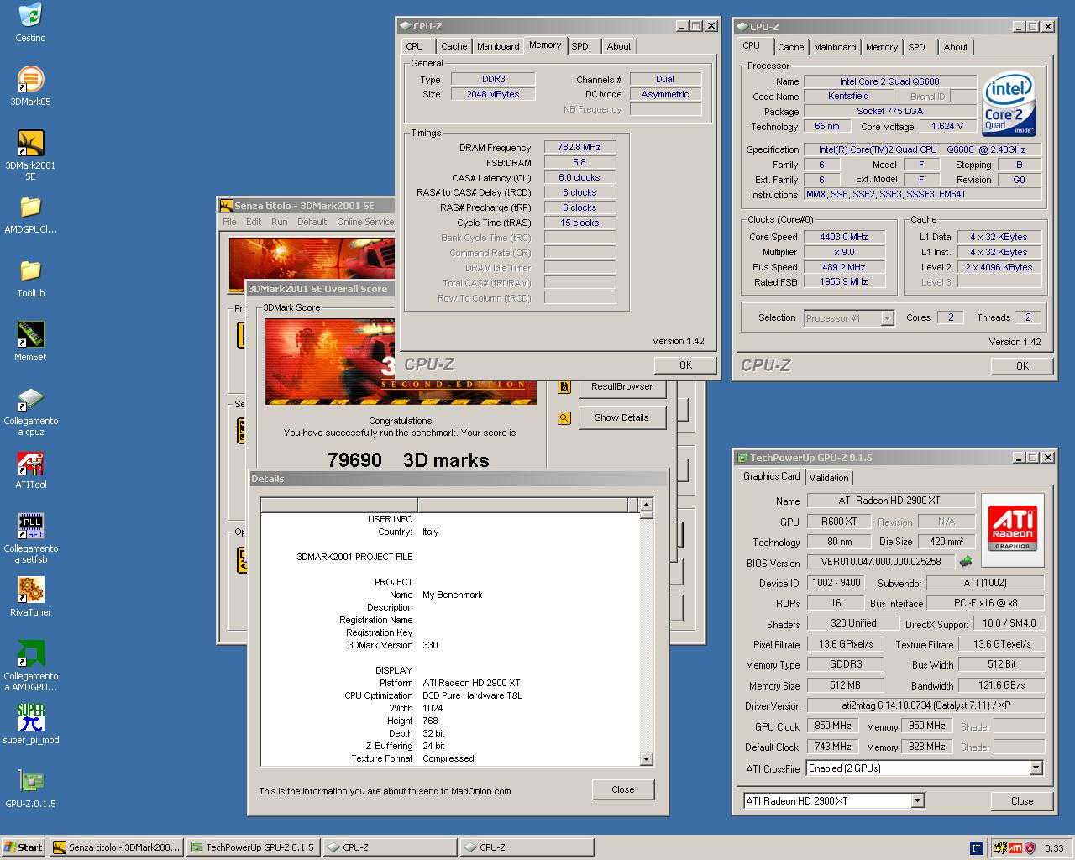Select the RivaTuner desktop icon
The image size is (1075, 860).
[x=30, y=596]
